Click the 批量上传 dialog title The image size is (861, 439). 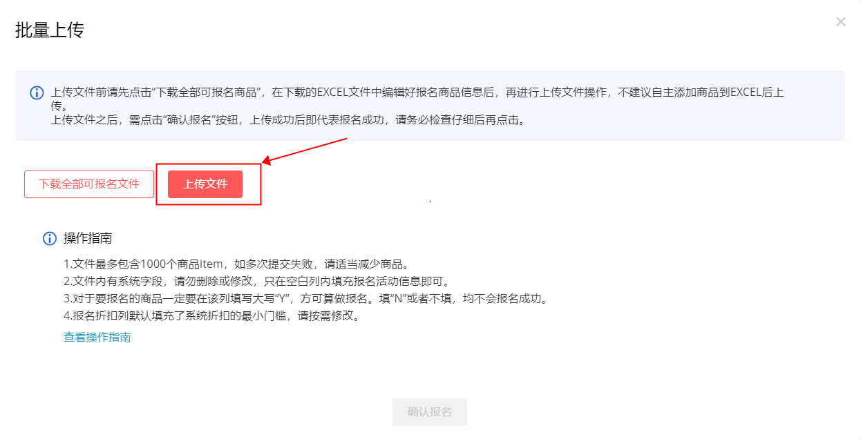[50, 30]
